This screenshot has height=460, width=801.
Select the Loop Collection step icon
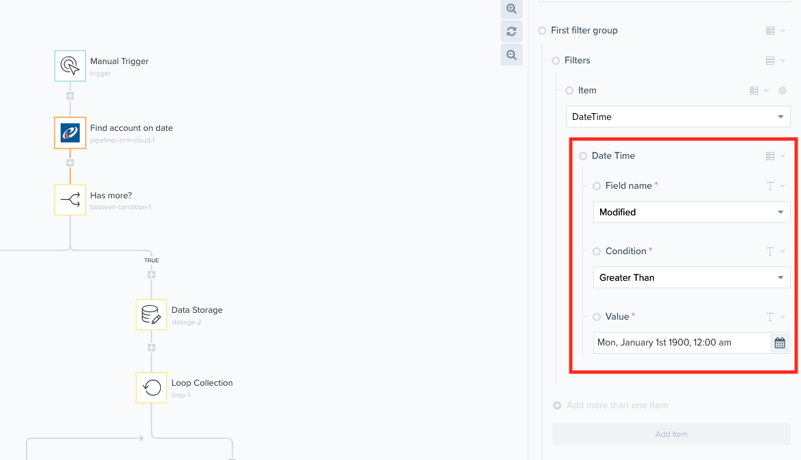[151, 387]
